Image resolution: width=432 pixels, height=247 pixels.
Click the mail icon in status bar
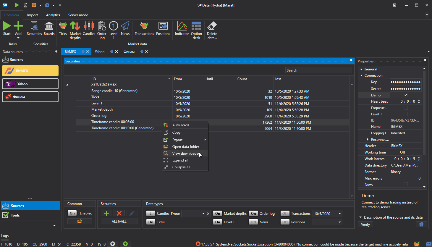[428, 244]
